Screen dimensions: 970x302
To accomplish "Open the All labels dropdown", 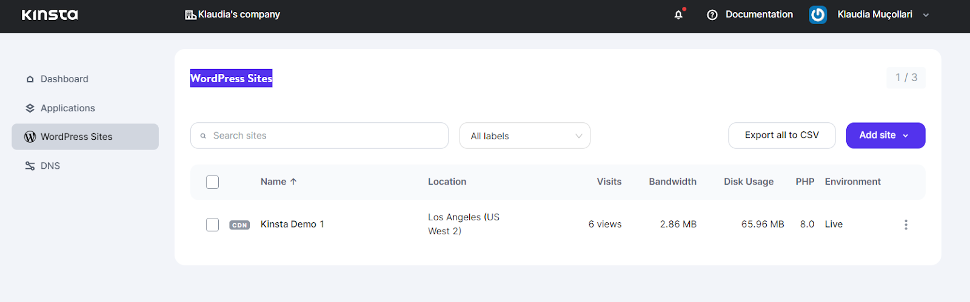I will click(525, 136).
